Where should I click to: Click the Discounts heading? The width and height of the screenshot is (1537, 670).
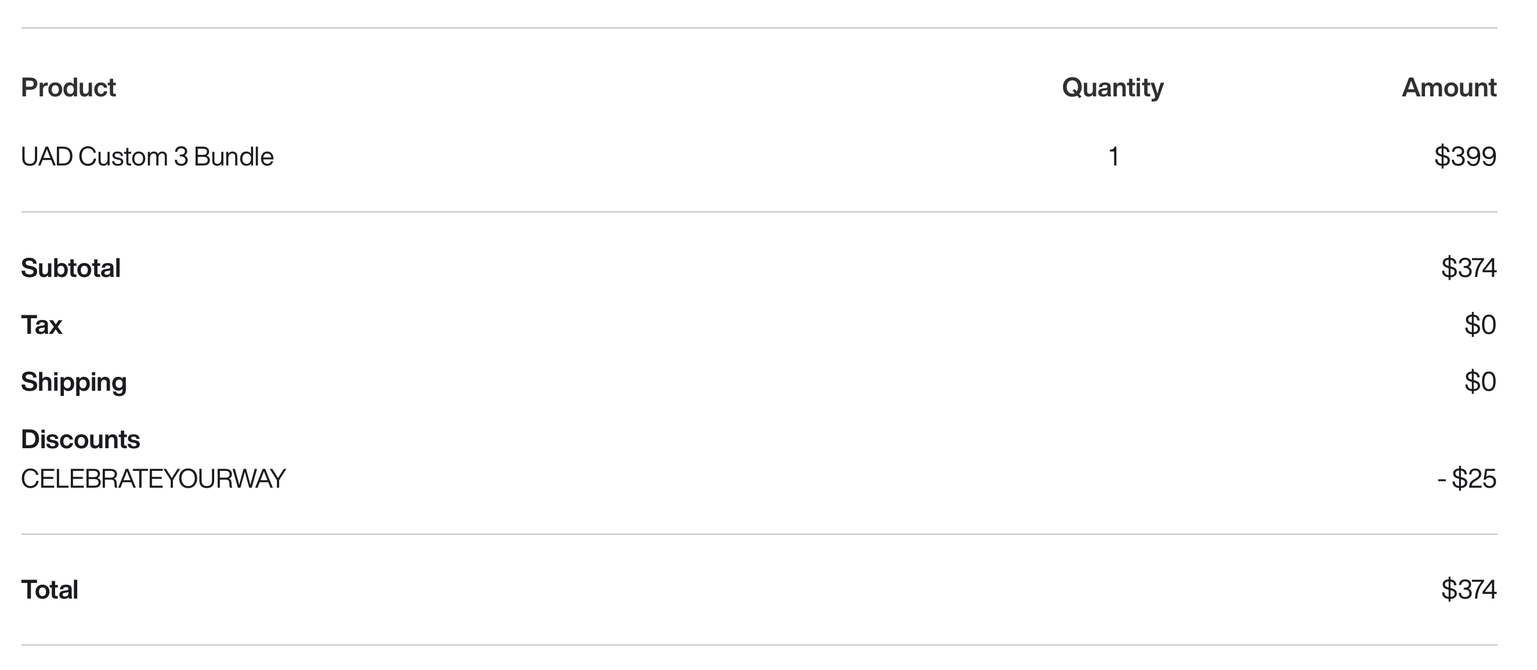80,439
